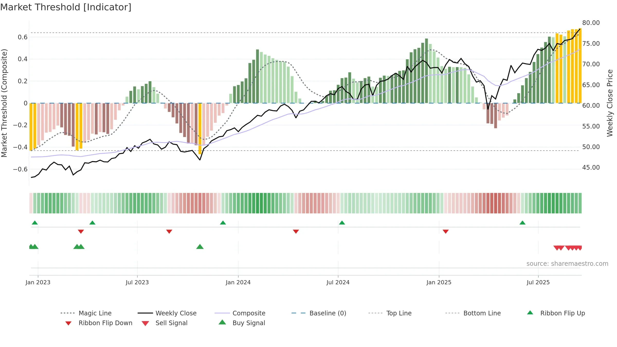The height and width of the screenshot is (347, 617).
Task: Click the ribbon flip down marker near April 2024
Action: tap(296, 232)
